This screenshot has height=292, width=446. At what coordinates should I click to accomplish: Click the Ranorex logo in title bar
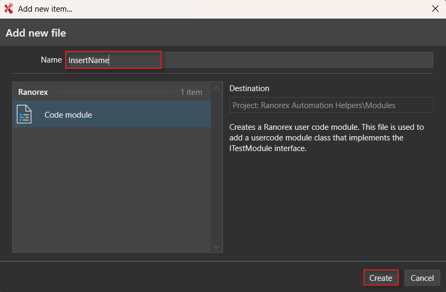click(9, 9)
